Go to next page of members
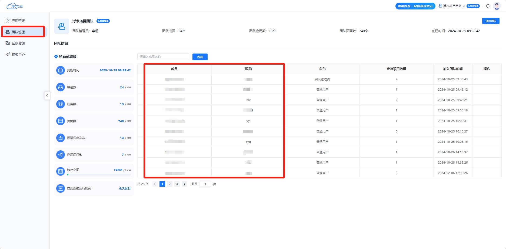The height and width of the screenshot is (249, 506). point(184,184)
